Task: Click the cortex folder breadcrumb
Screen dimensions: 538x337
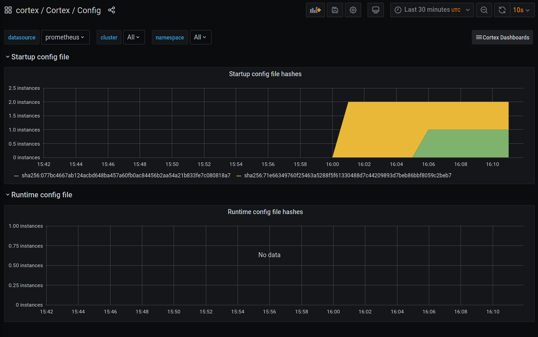Action: (28, 10)
